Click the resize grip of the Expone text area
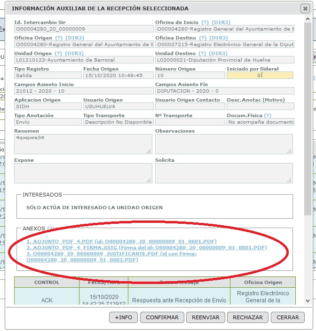 coord(149,180)
